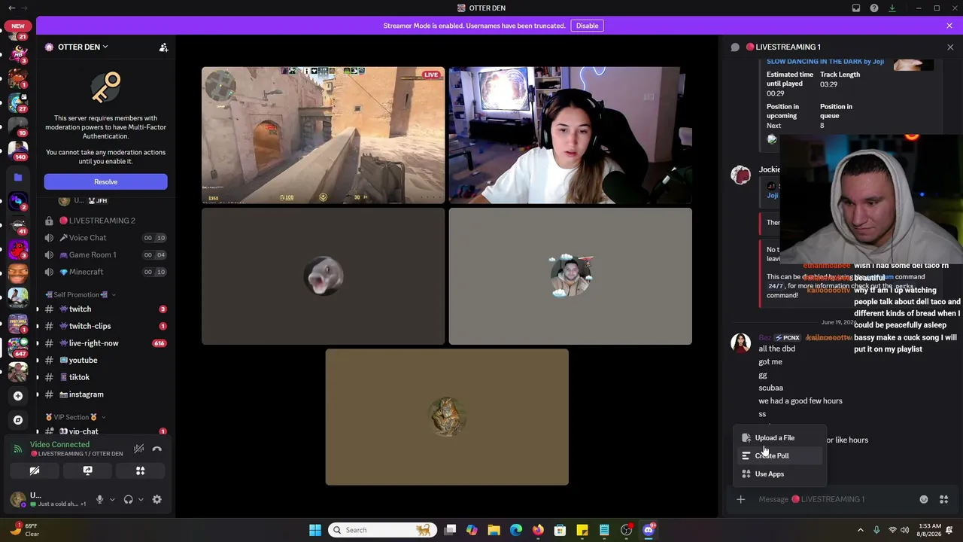
Task: Open the Discord taskbar icon
Action: pyautogui.click(x=649, y=530)
